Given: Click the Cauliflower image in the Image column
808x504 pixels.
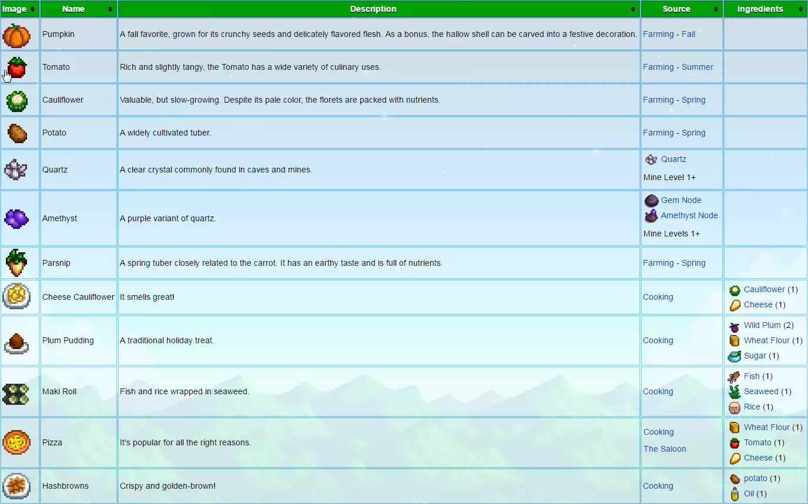Looking at the screenshot, I should pyautogui.click(x=16, y=100).
